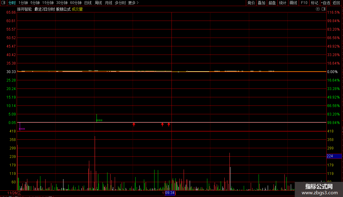Click the green === signal marker
This screenshot has height=197, width=343.
pos(99,120)
